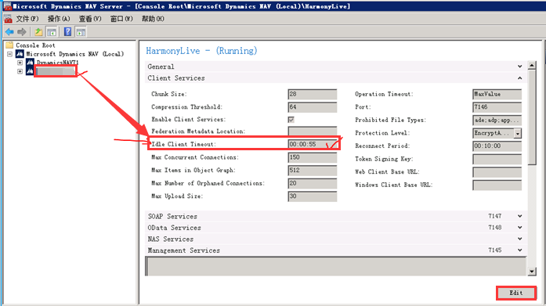This screenshot has width=546, height=306.
Task: Select Console Root tree label
Action: point(35,45)
